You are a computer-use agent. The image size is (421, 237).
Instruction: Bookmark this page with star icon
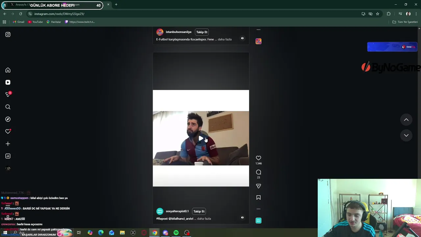(x=378, y=14)
